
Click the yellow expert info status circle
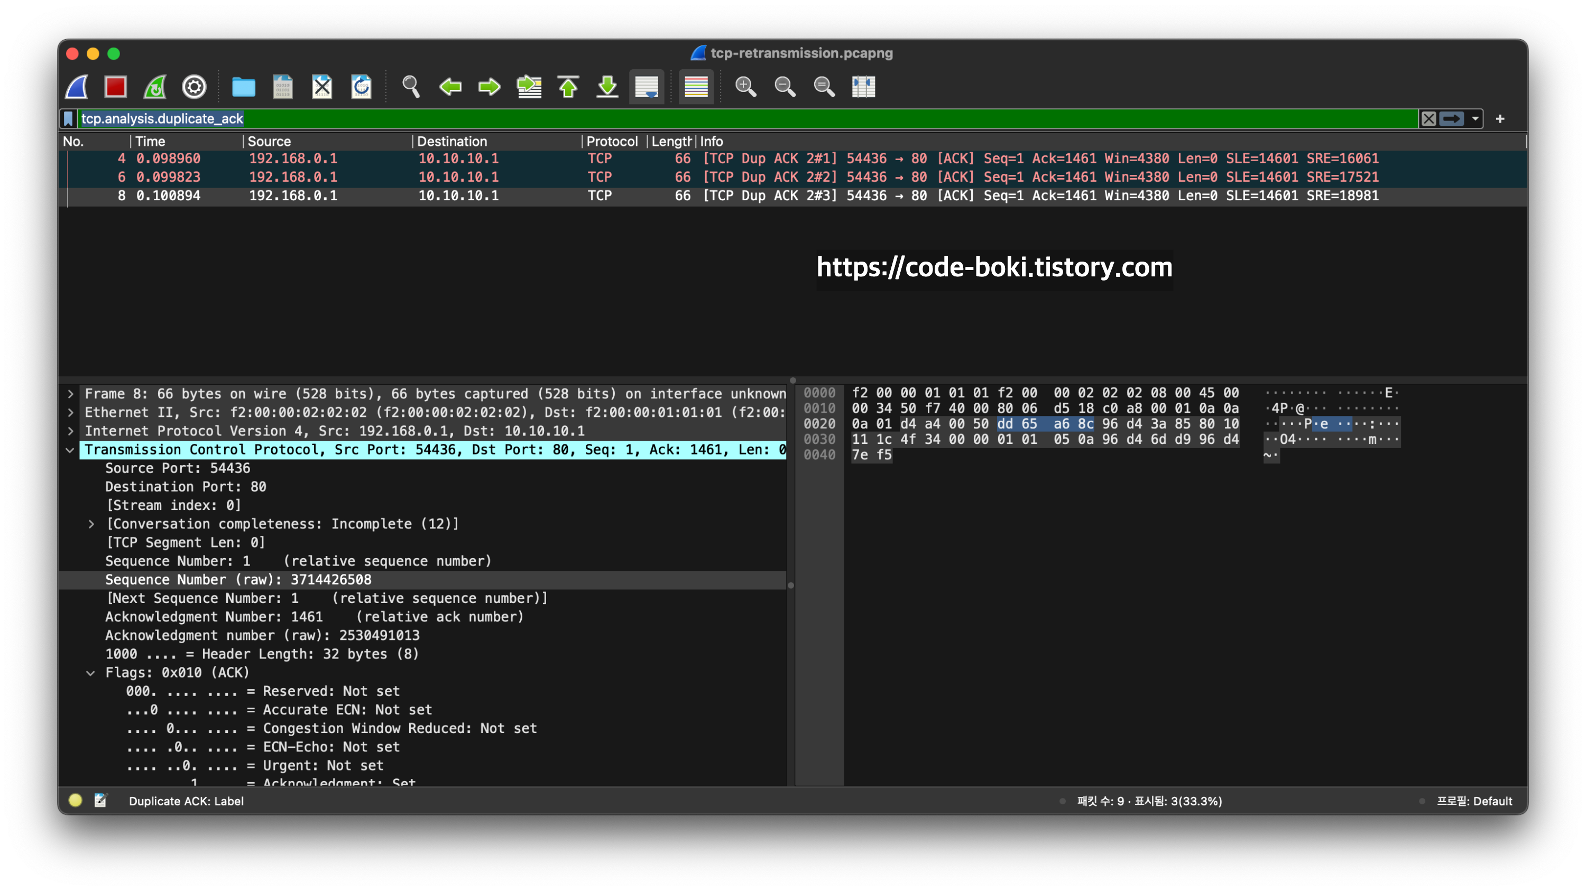click(75, 800)
